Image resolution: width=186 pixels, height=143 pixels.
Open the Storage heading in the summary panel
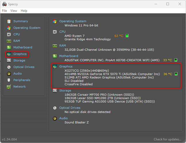(65, 90)
